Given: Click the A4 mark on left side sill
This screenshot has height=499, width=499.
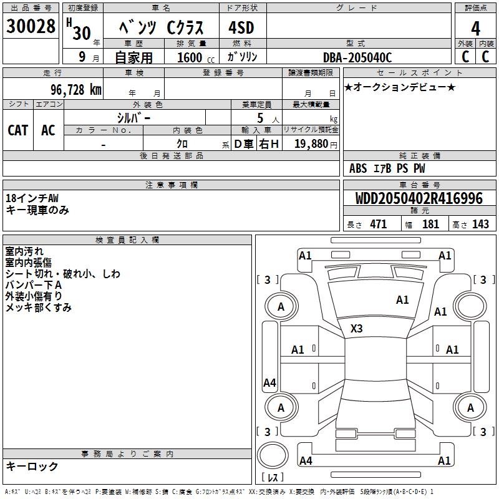Looking at the screenshot, I should pyautogui.click(x=269, y=383).
